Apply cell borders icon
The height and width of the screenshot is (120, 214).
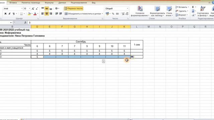tap(21, 14)
